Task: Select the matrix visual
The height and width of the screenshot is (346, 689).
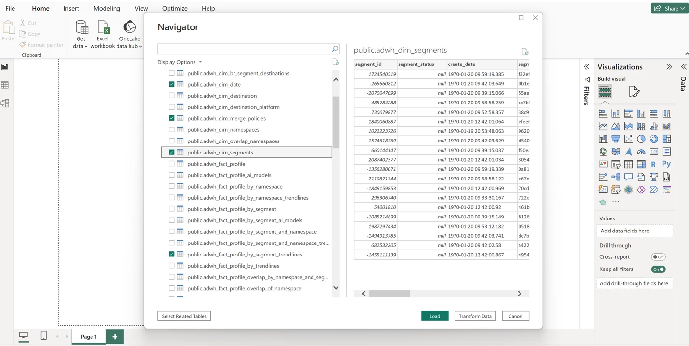Action: click(x=641, y=164)
